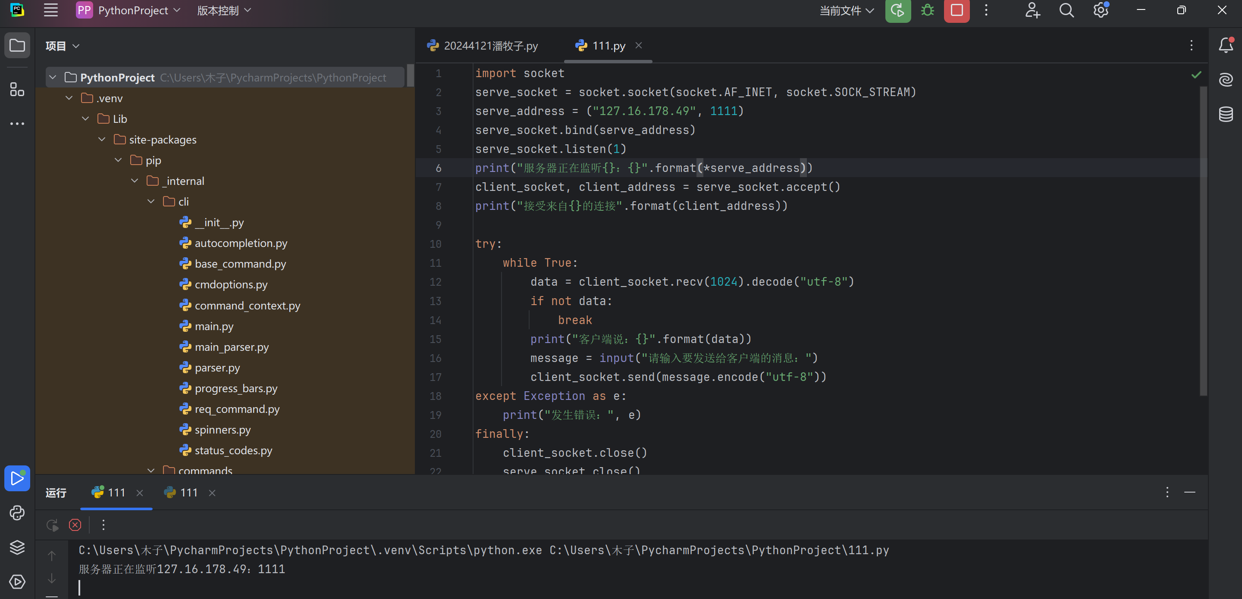Stop process using red circle X in console
This screenshot has height=599, width=1242.
point(75,525)
